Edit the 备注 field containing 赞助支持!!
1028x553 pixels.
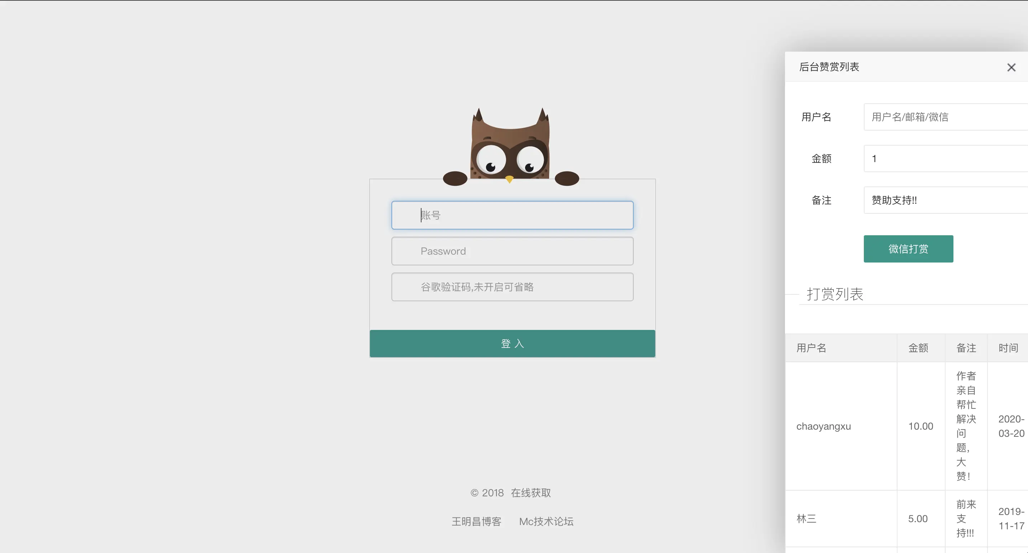(946, 200)
